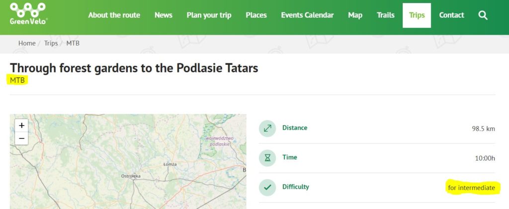
Task: Follow the Home breadcrumb link
Action: 27,44
